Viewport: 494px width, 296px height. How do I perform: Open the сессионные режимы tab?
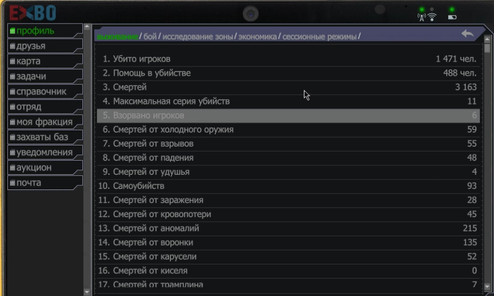click(x=319, y=37)
